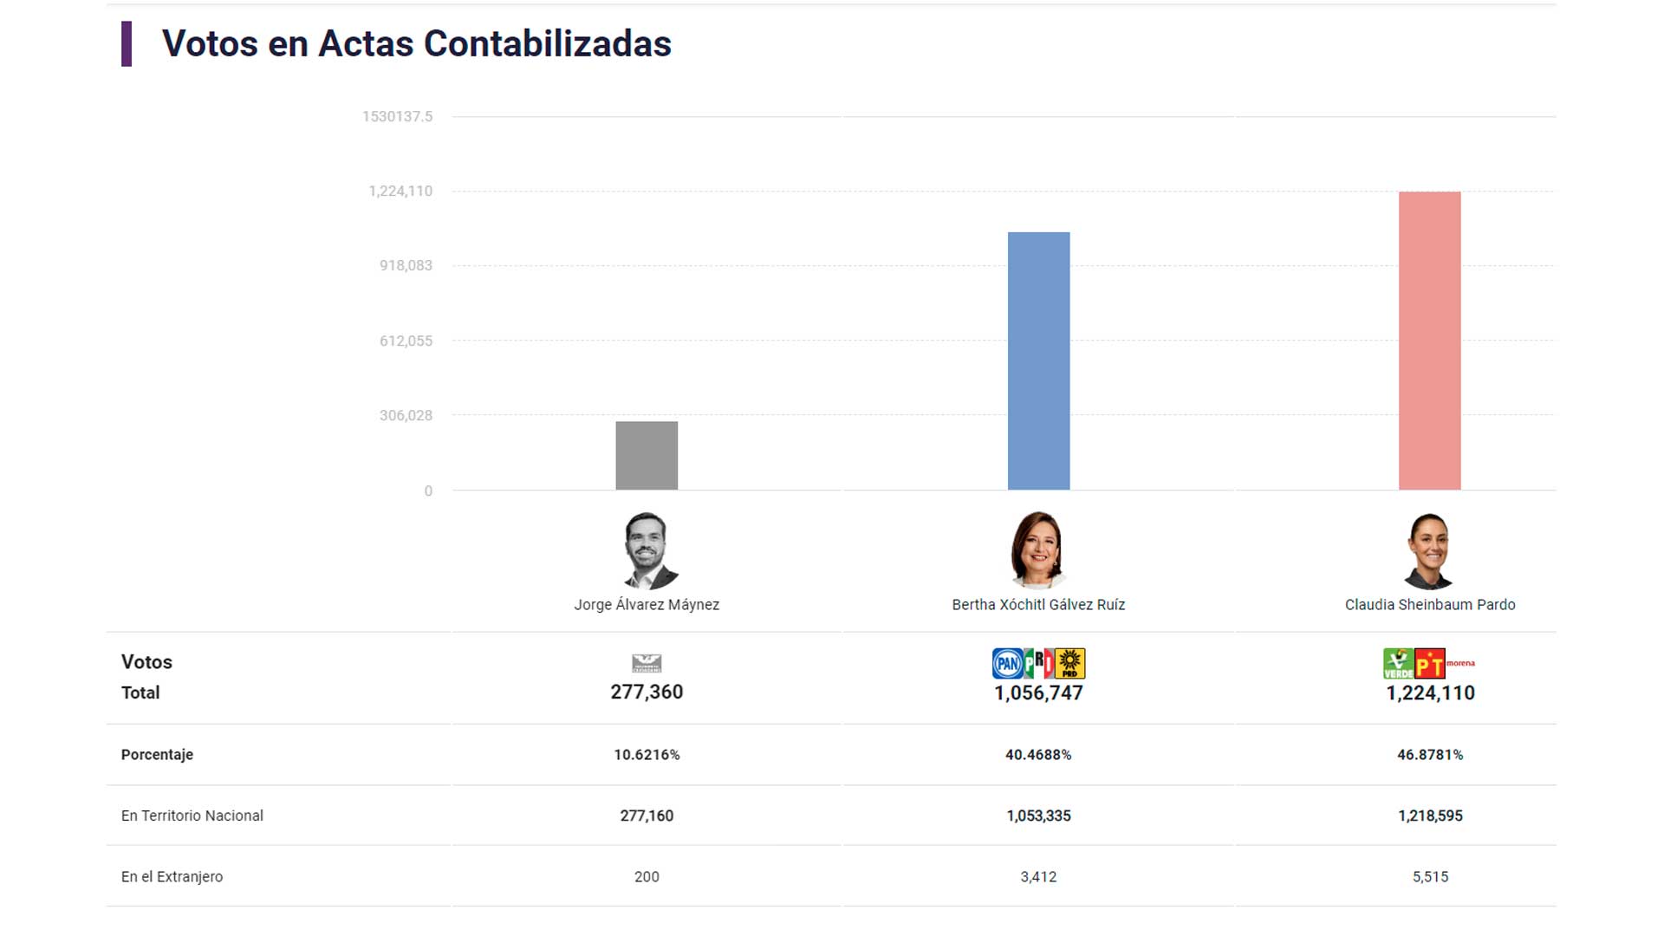Click the gray bar in the chart

tap(647, 456)
